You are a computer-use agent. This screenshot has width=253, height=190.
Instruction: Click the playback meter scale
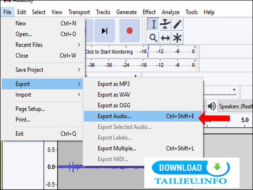point(141,65)
